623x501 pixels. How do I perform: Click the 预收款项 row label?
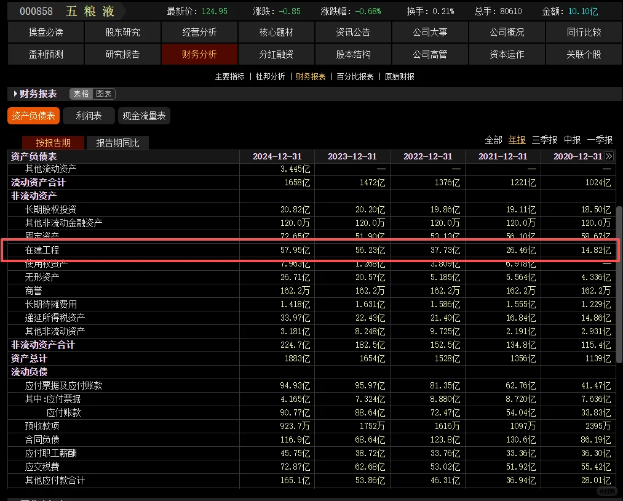click(x=42, y=426)
